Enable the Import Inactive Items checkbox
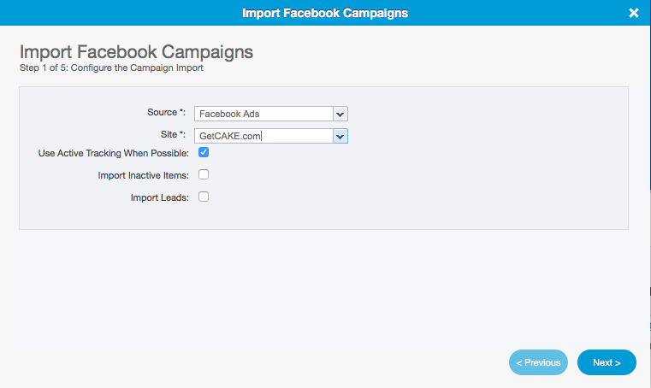The height and width of the screenshot is (388, 651). [x=204, y=174]
